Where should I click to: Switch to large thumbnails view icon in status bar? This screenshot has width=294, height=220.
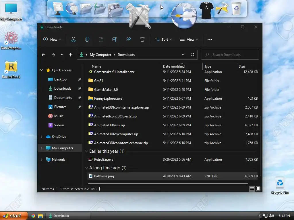[258, 189]
